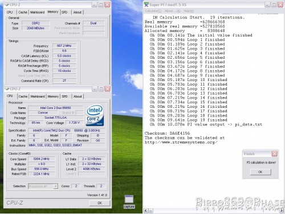Minimize the Super PI window

(x=267, y=5)
